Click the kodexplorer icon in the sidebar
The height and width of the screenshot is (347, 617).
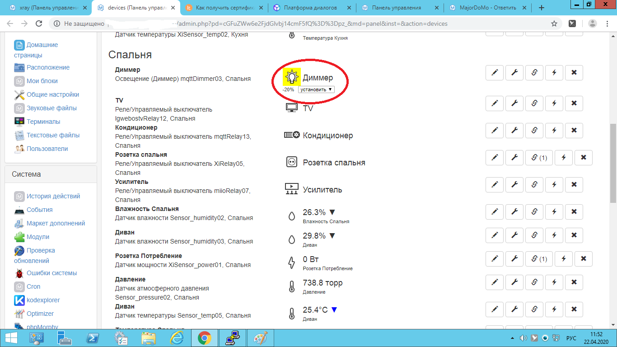(19, 300)
